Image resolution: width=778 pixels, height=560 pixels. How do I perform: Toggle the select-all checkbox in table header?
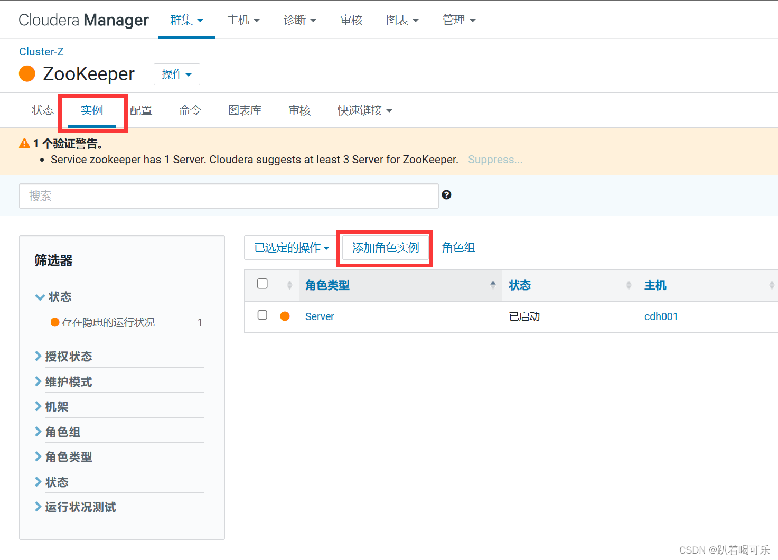click(x=263, y=284)
